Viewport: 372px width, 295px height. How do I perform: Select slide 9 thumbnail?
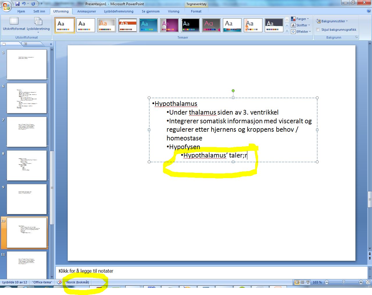click(27, 199)
